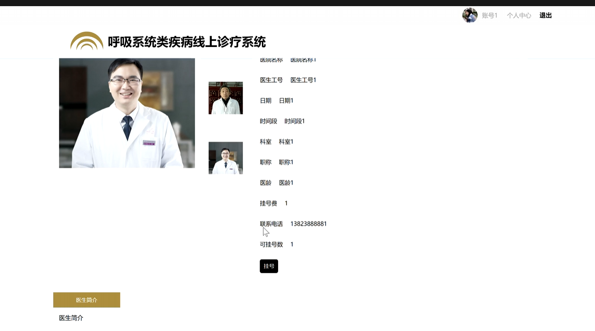Click the 挂号 register button
Viewport: 595px width, 331px height.
[269, 266]
